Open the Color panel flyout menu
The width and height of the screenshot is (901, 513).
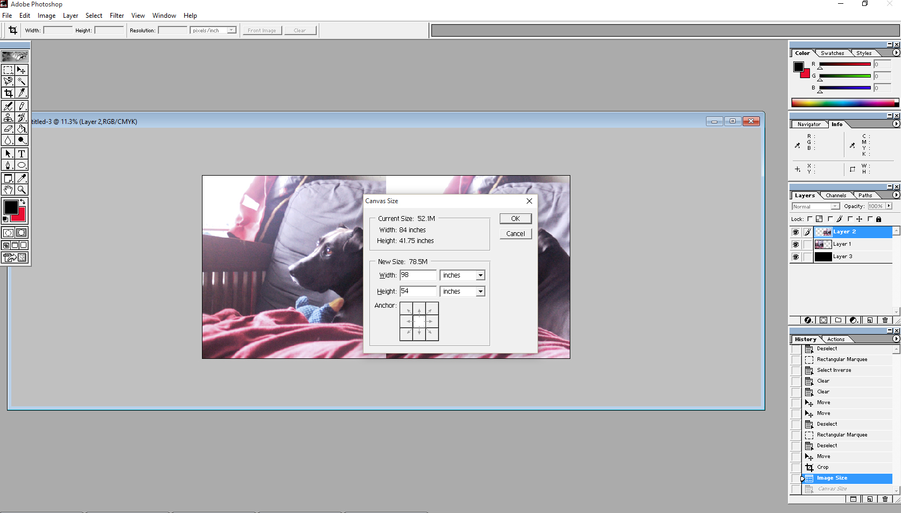click(896, 53)
